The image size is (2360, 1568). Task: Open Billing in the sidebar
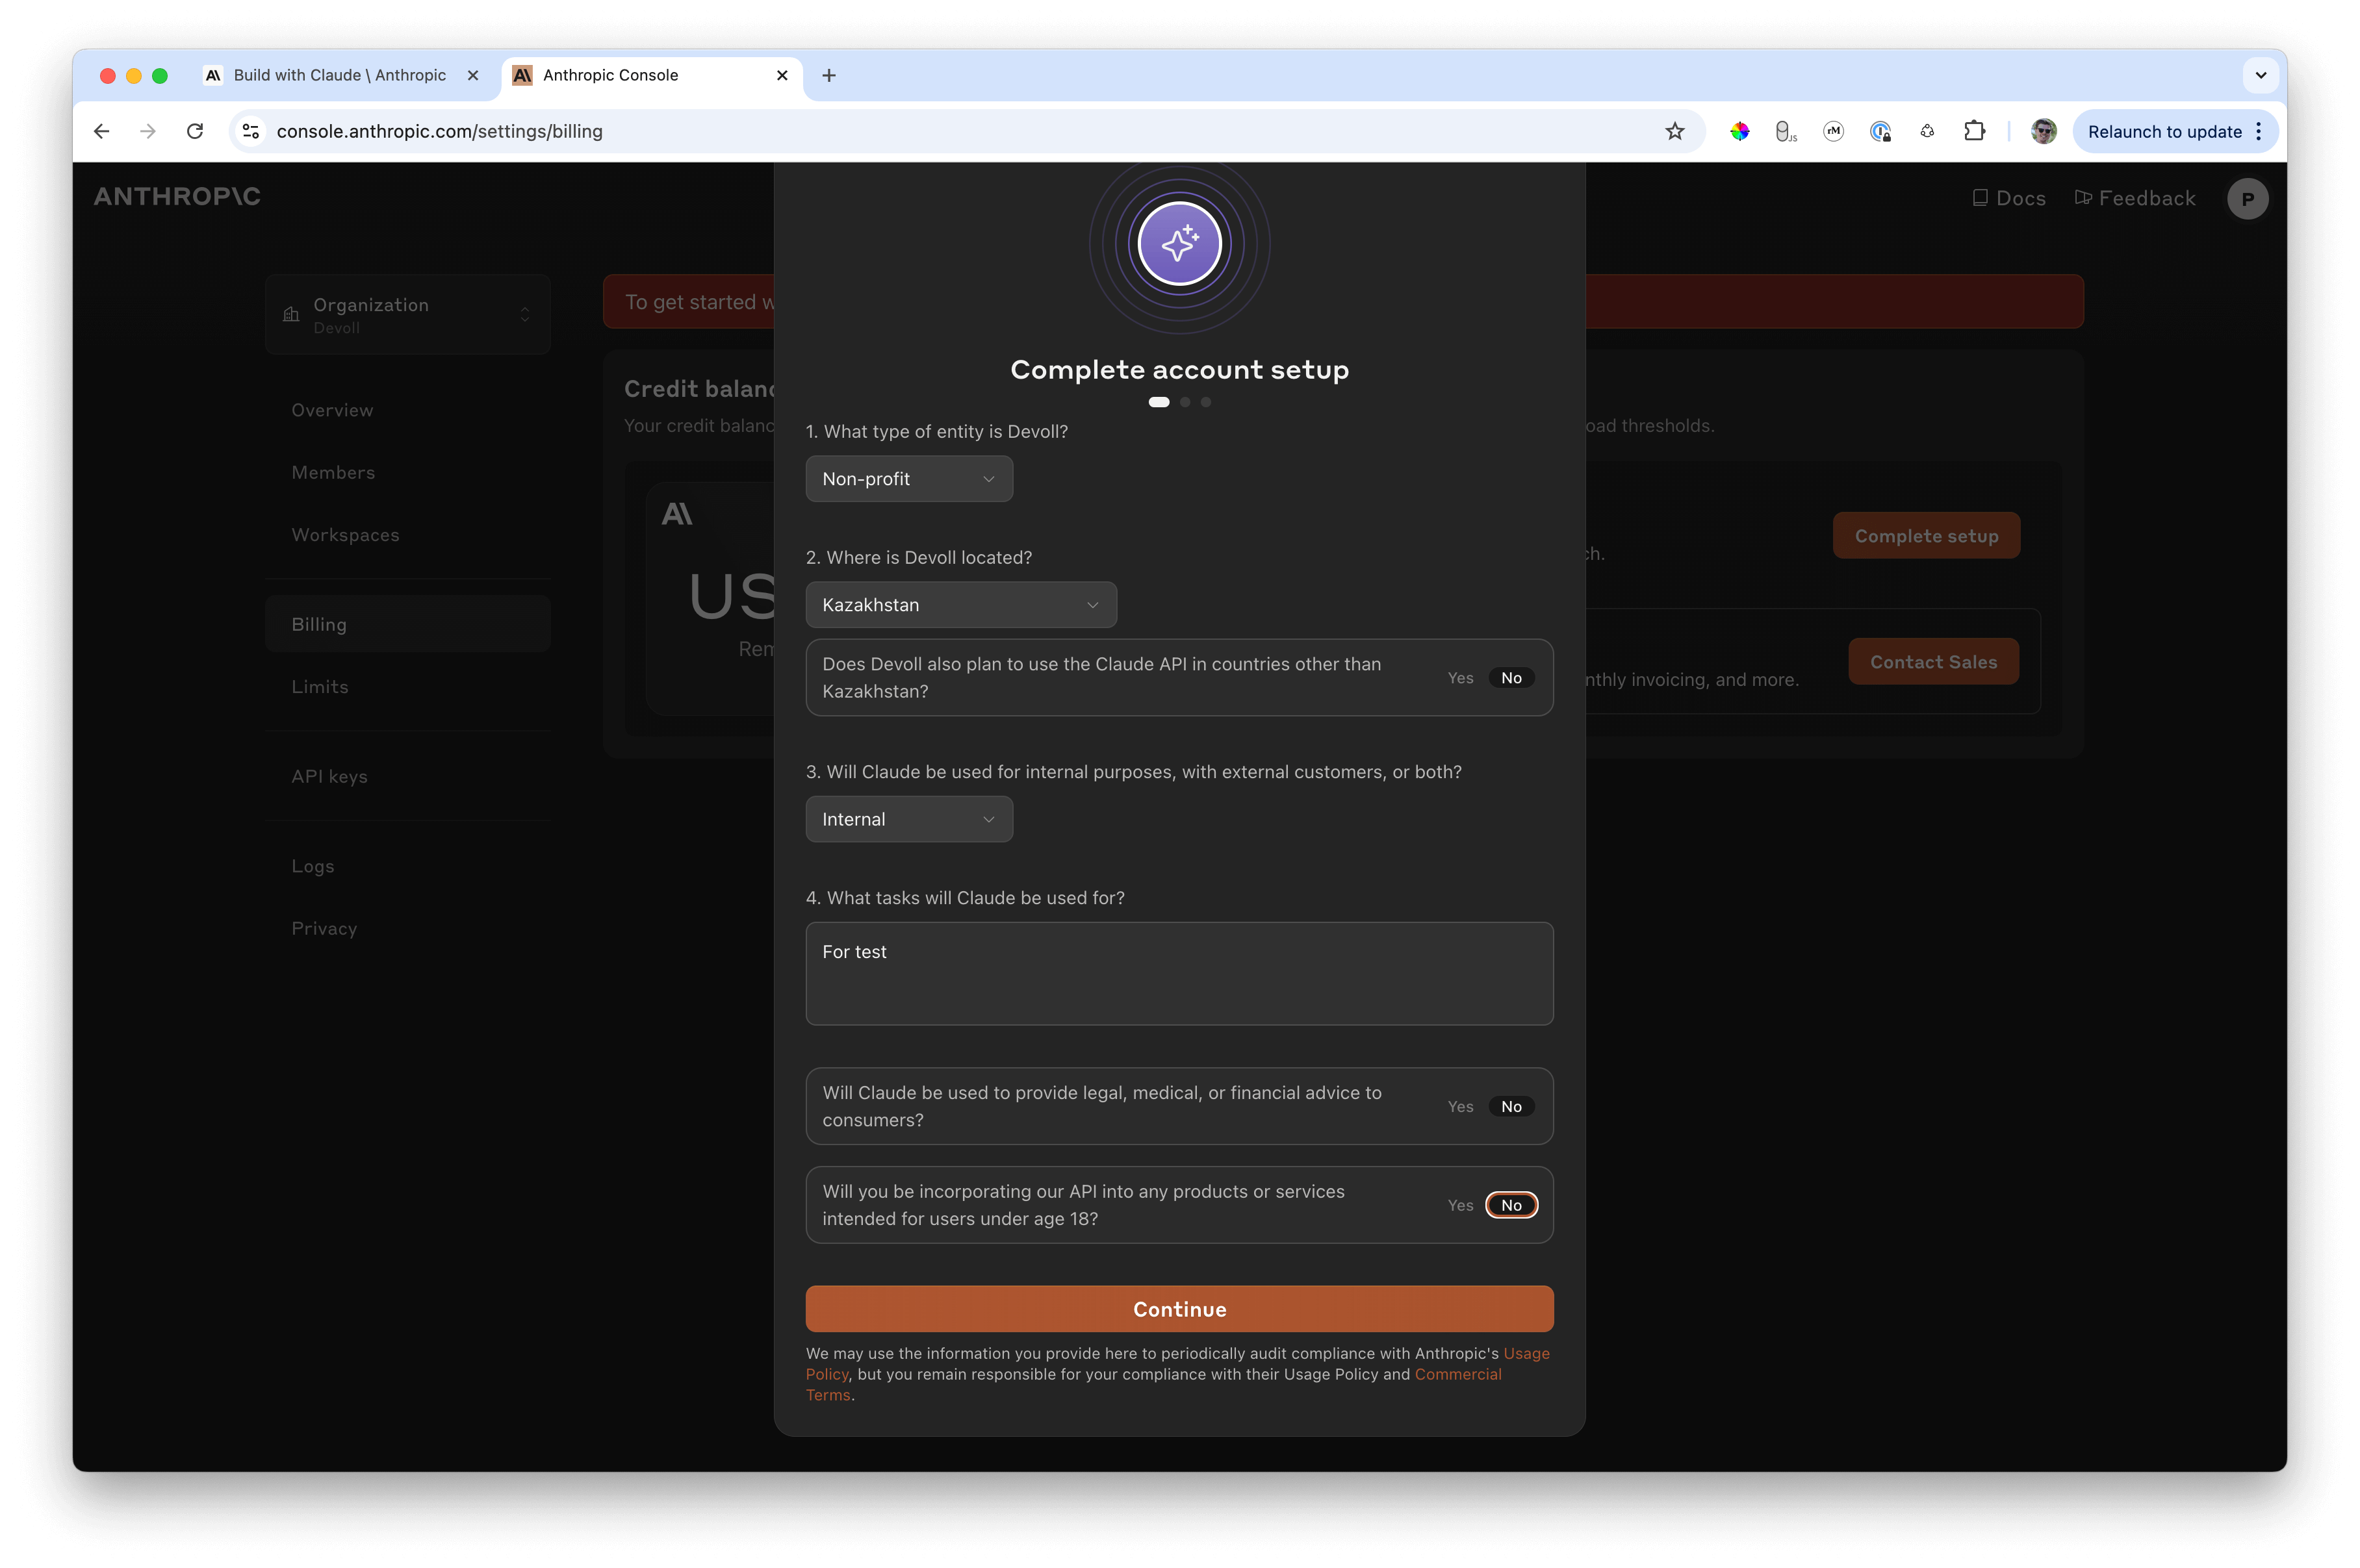click(407, 624)
